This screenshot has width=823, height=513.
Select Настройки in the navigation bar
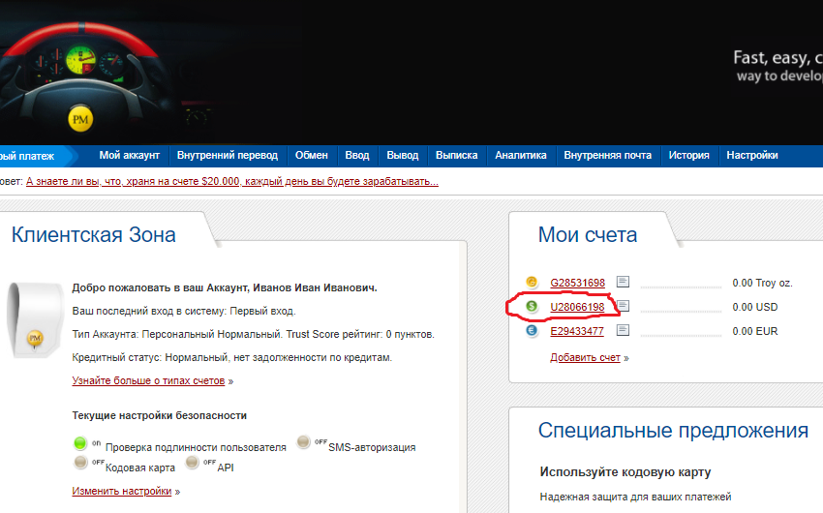pos(751,155)
